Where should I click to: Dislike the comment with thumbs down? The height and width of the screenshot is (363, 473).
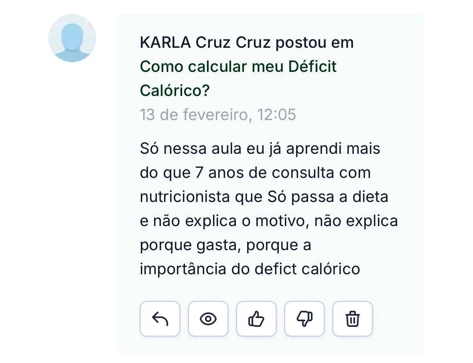pyautogui.click(x=304, y=319)
